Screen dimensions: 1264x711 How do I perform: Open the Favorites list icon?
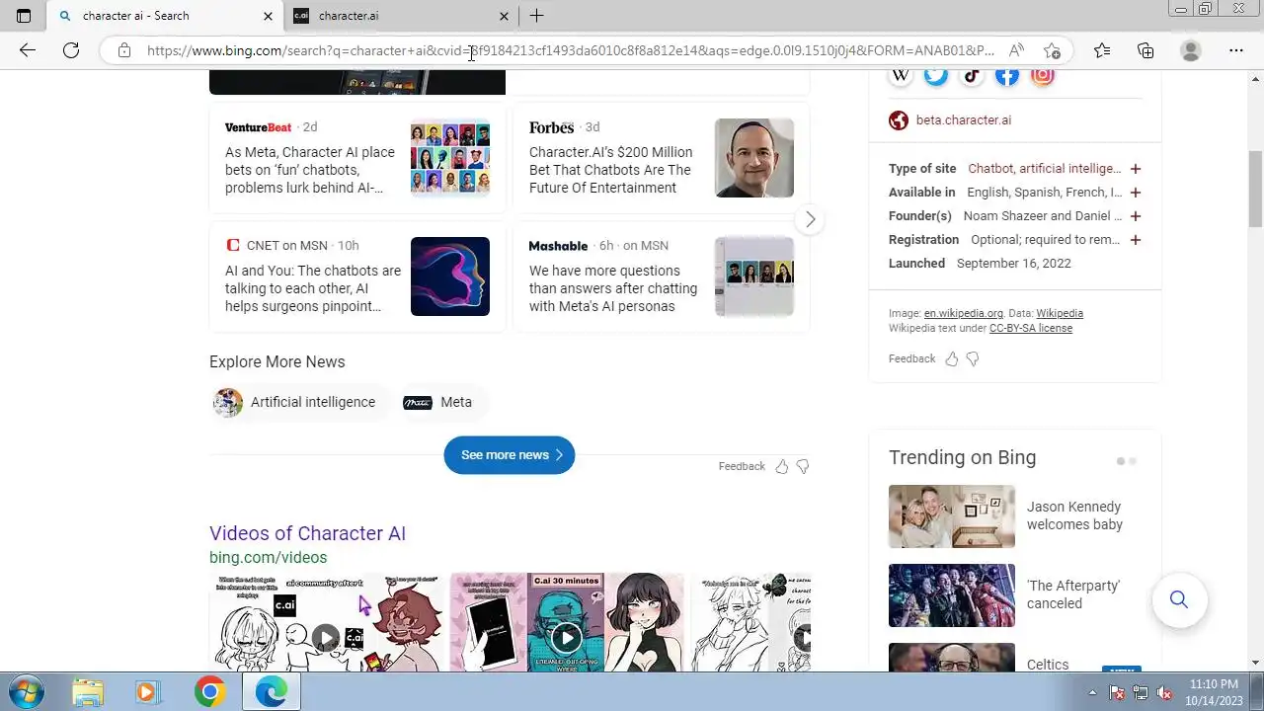pyautogui.click(x=1102, y=50)
